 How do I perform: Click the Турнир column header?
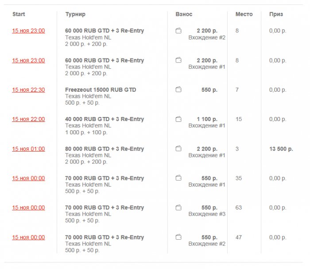(75, 14)
